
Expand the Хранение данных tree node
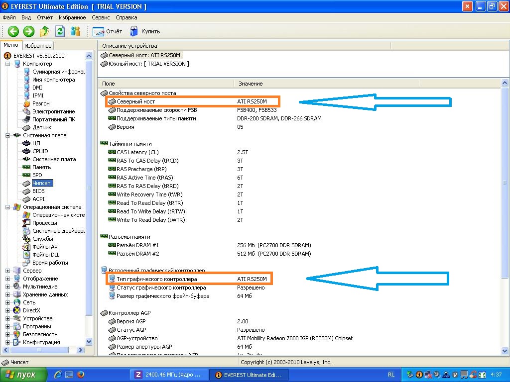click(7, 294)
